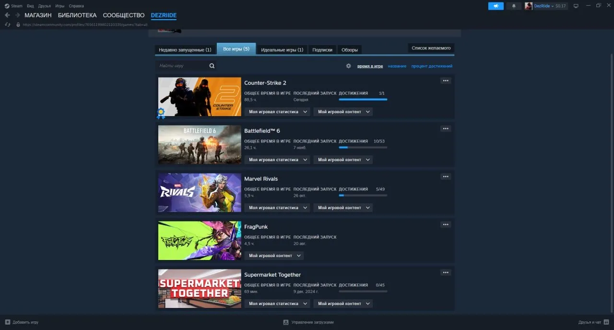Open Список желаемого button
Screen dimensions: 614x330
click(431, 48)
